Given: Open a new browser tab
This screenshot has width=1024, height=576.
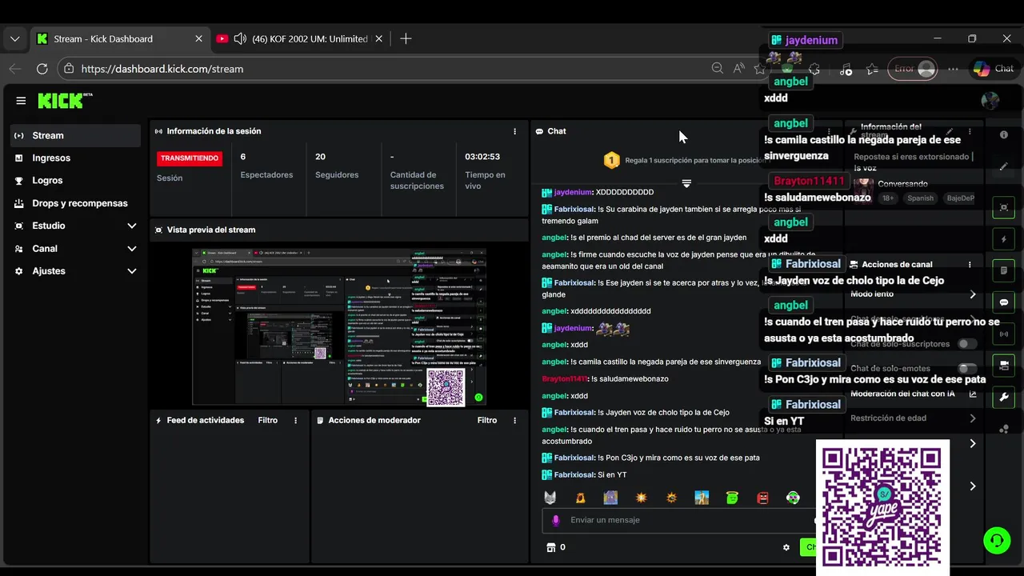Looking at the screenshot, I should pyautogui.click(x=406, y=38).
